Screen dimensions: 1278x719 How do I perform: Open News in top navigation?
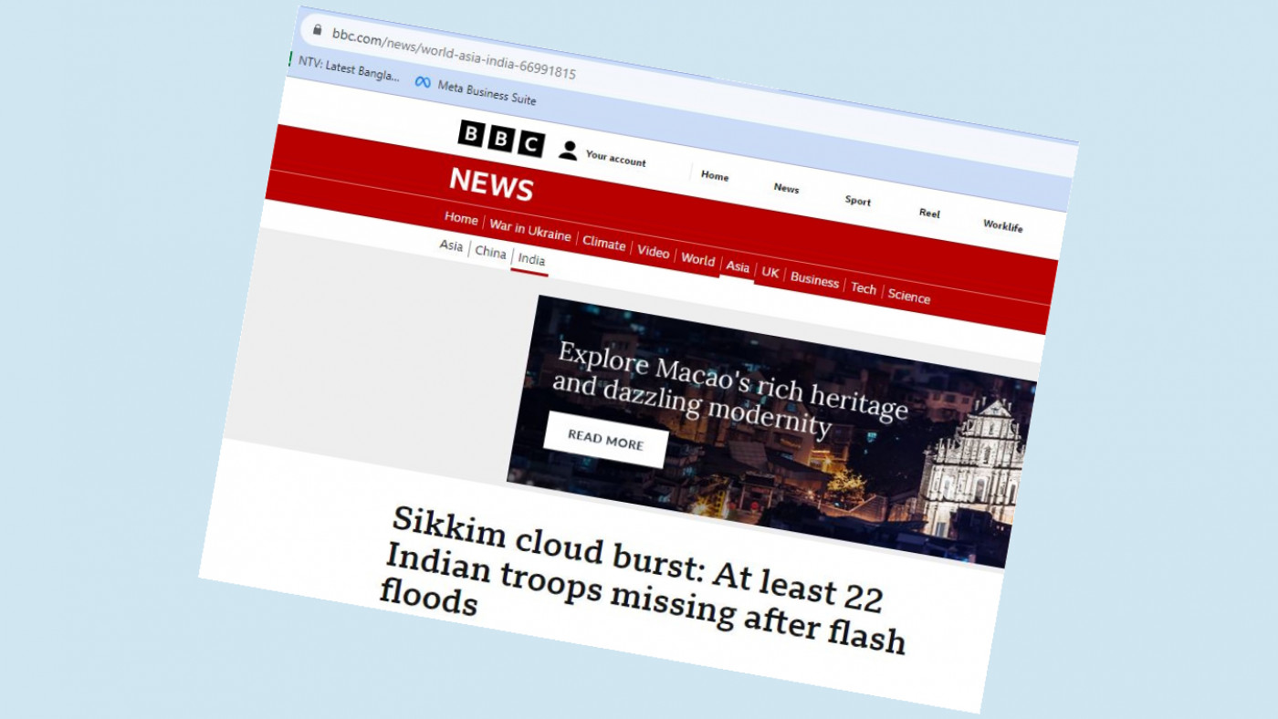(x=786, y=188)
